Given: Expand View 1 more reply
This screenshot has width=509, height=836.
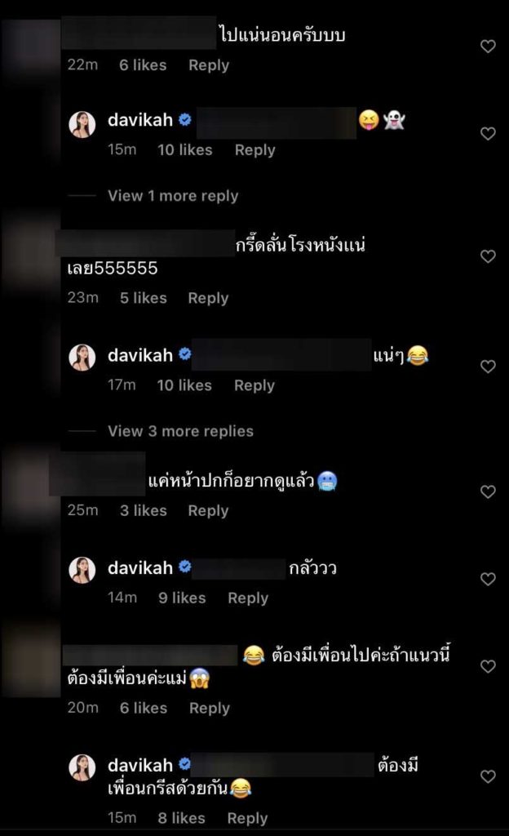Looking at the screenshot, I should pos(173,196).
